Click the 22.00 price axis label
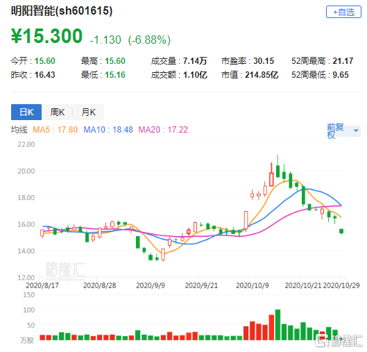This screenshot has width=367, height=352. (26, 144)
